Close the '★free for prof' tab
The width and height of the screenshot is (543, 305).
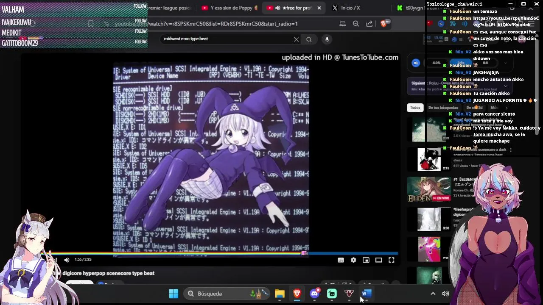click(319, 8)
